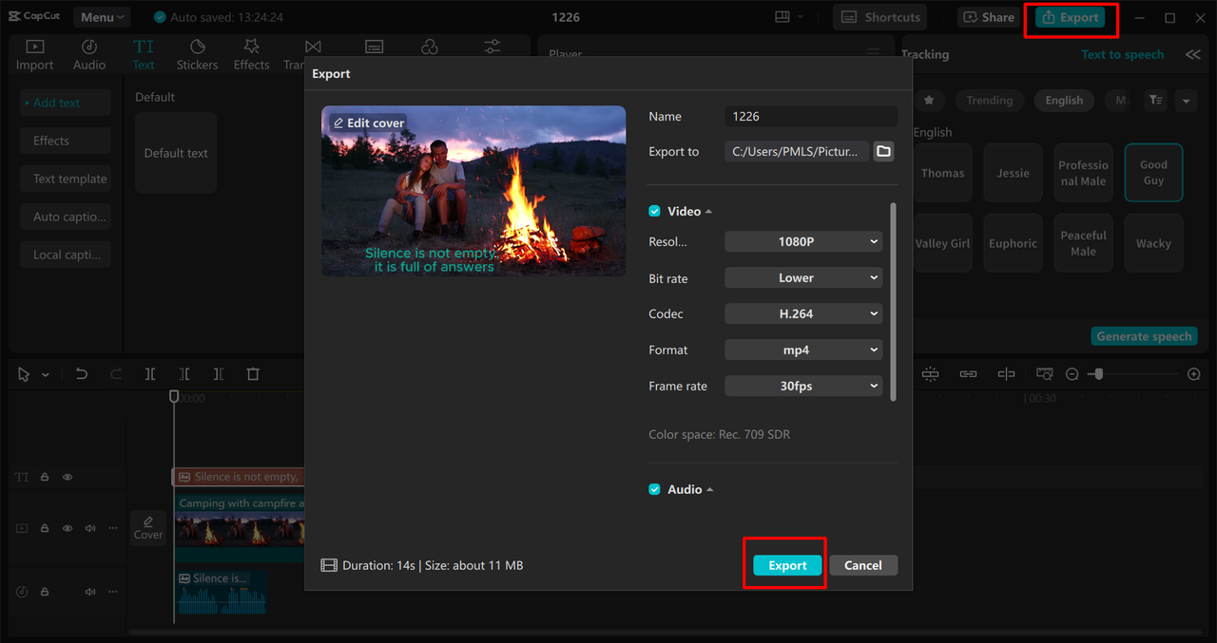The width and height of the screenshot is (1217, 643).
Task: Open the Resolution dropdown showing 1080P
Action: click(x=803, y=241)
